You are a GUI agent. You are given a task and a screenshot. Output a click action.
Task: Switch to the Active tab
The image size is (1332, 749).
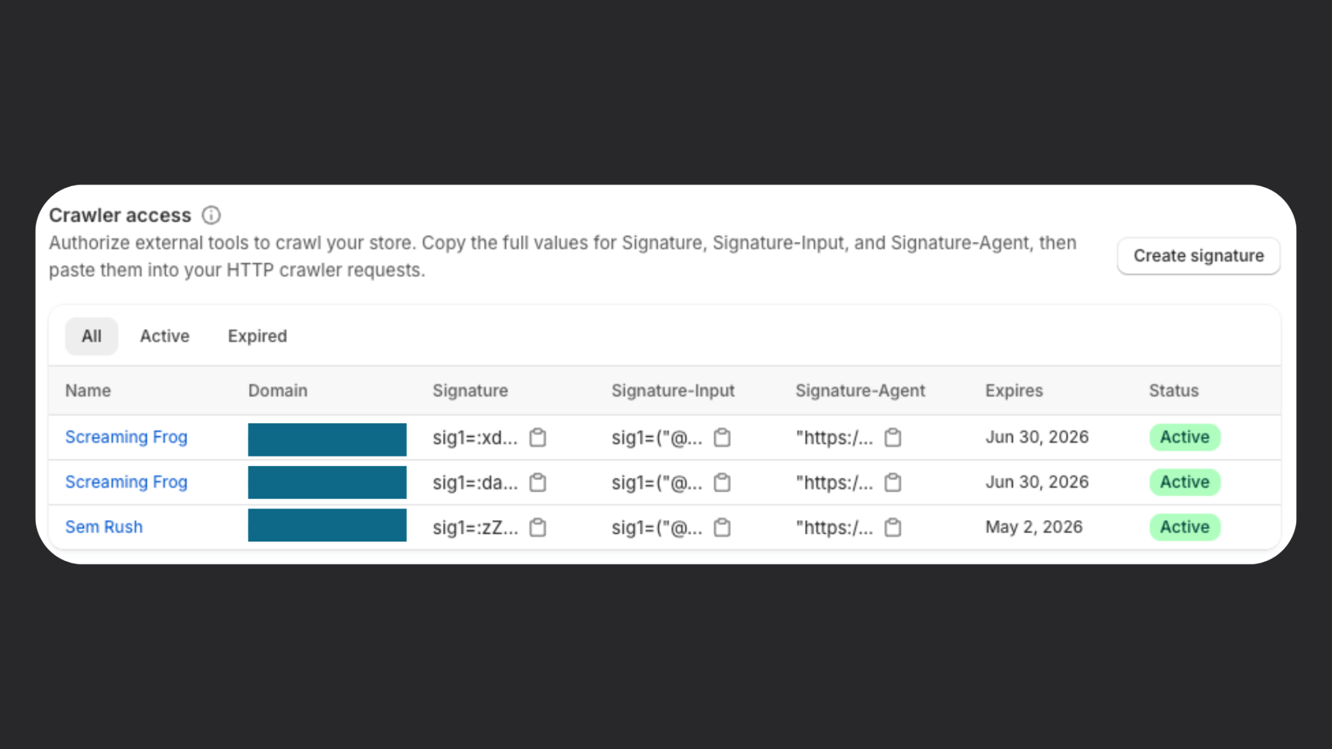[164, 335]
